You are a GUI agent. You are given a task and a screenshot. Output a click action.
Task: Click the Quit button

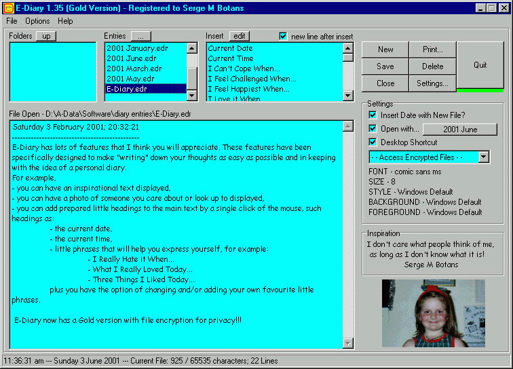pos(480,65)
